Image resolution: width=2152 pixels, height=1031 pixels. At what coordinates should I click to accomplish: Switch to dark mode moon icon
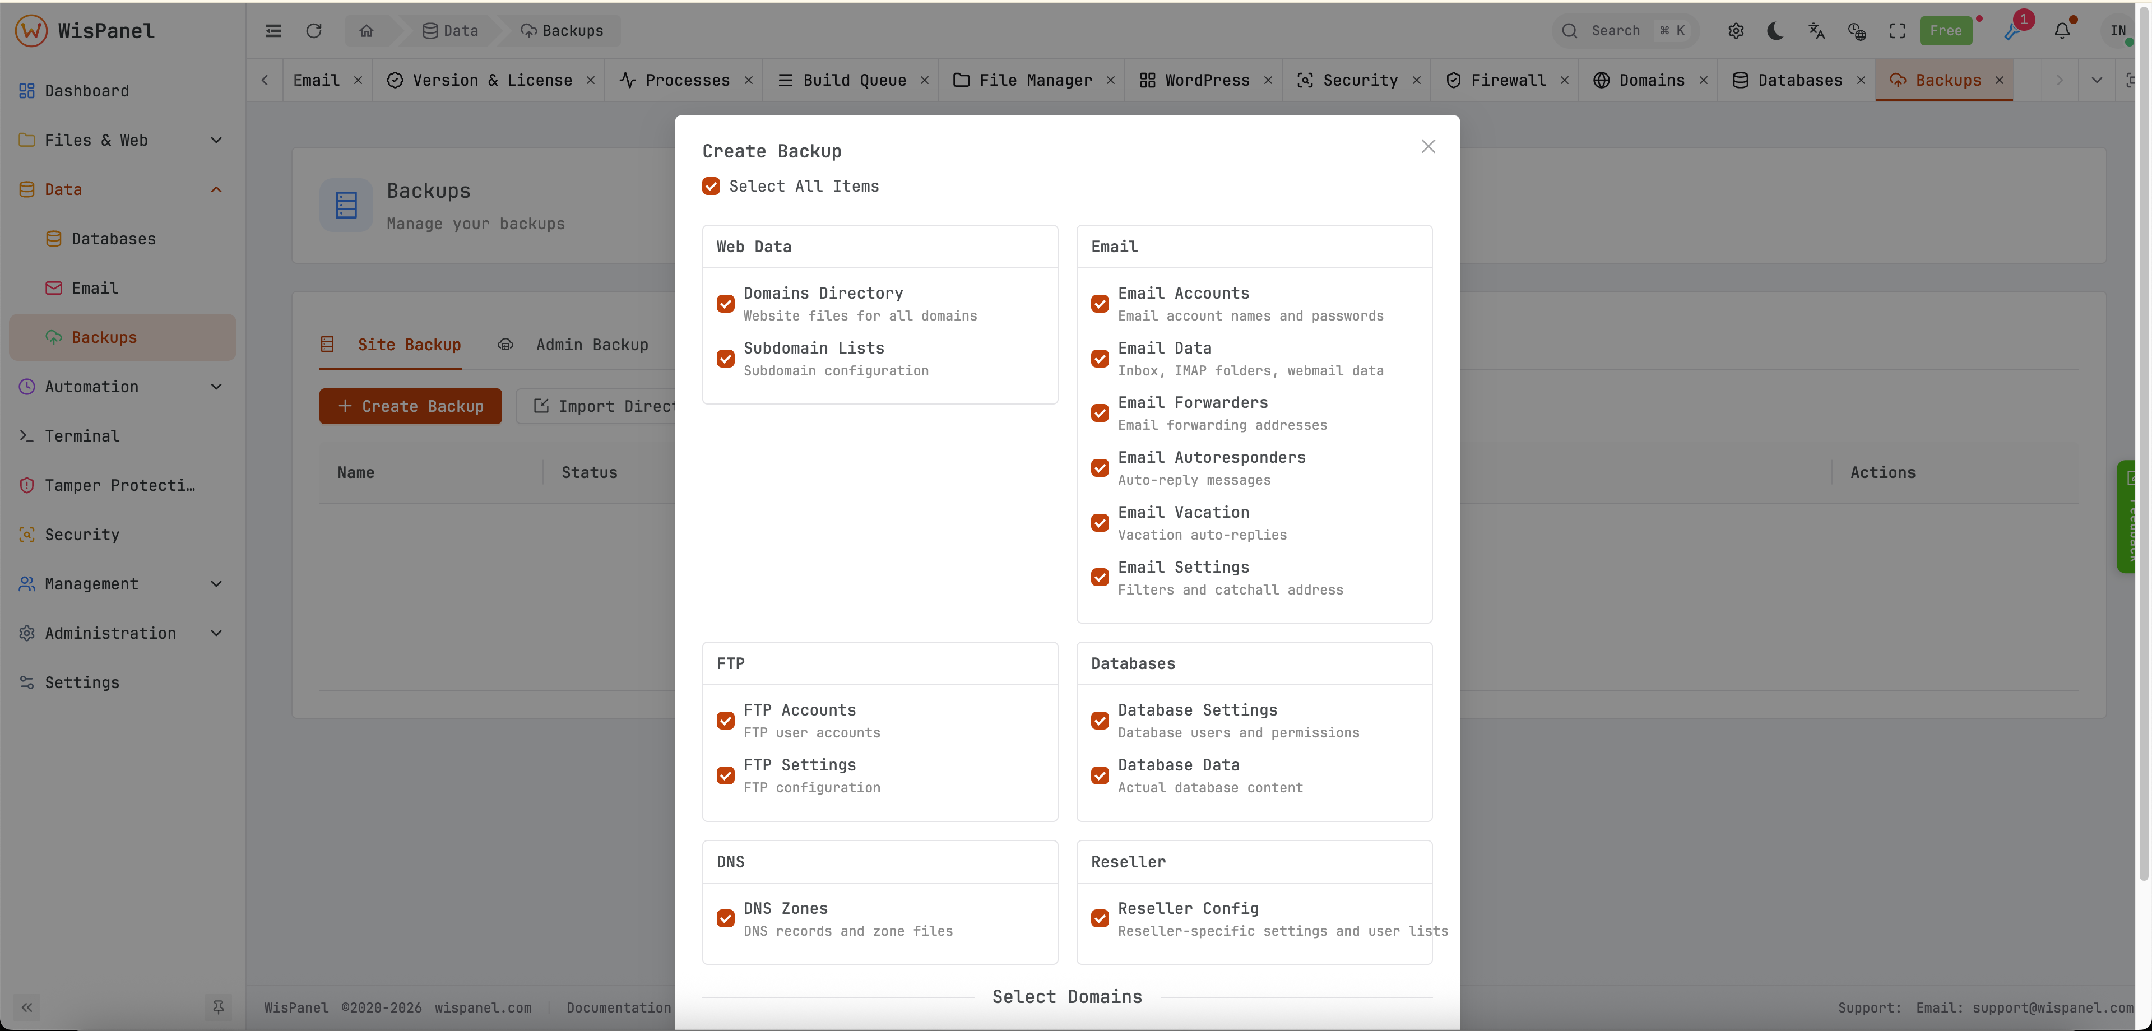click(x=1776, y=31)
